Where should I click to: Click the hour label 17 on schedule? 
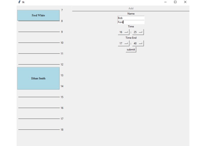click(x=62, y=119)
